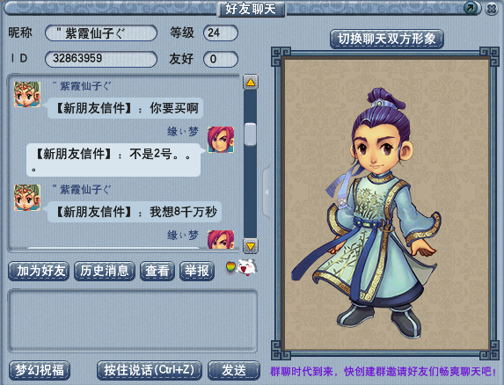Click 切换聊天双方形象 button
The height and width of the screenshot is (385, 504).
coord(387,40)
